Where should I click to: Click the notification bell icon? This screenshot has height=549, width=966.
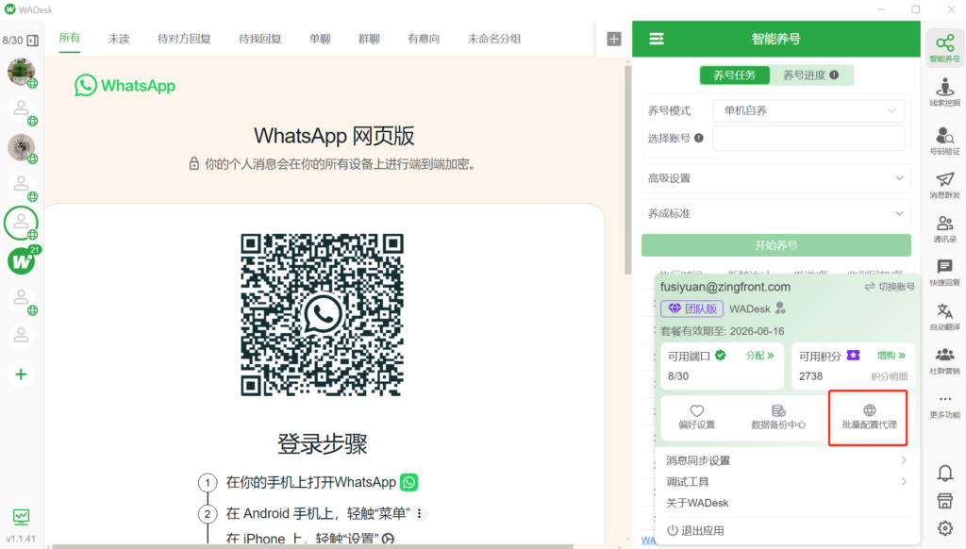pos(944,473)
